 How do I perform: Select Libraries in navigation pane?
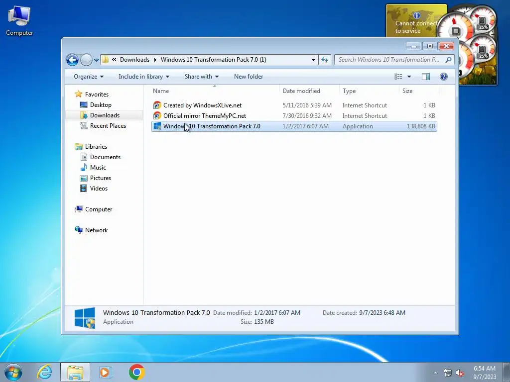96,147
